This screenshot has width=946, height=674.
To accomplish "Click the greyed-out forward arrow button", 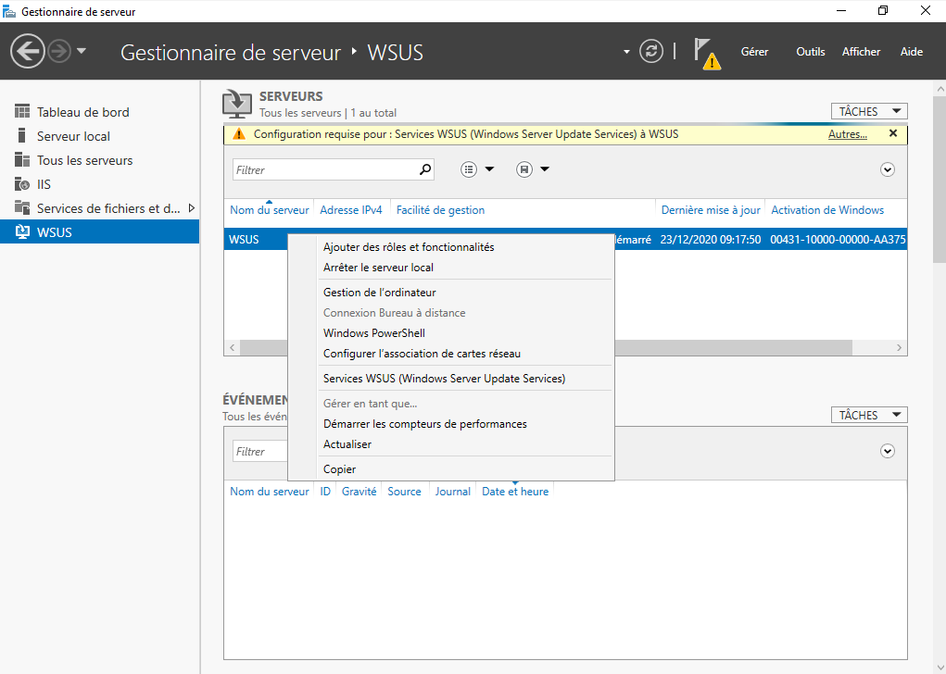I will click(x=59, y=51).
